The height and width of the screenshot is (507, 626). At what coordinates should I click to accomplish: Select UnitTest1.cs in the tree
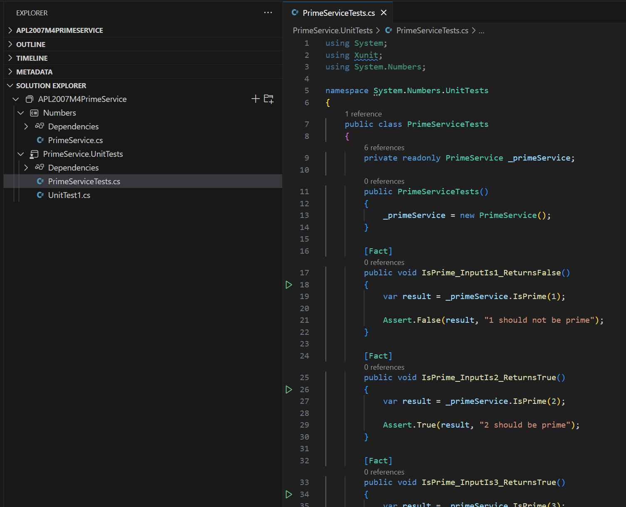click(x=69, y=195)
